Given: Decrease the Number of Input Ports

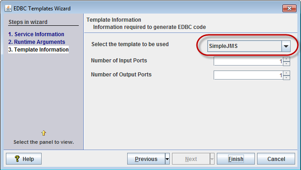Looking at the screenshot, I should pos(287,64).
